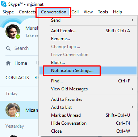Click the Today group header
138x137 pixels.
12,94
